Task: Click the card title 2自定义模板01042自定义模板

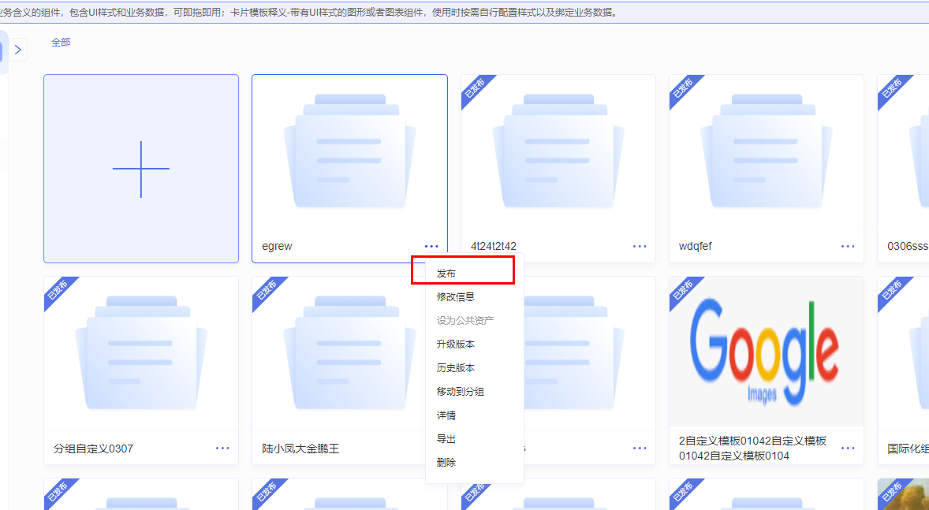Action: tap(752, 449)
